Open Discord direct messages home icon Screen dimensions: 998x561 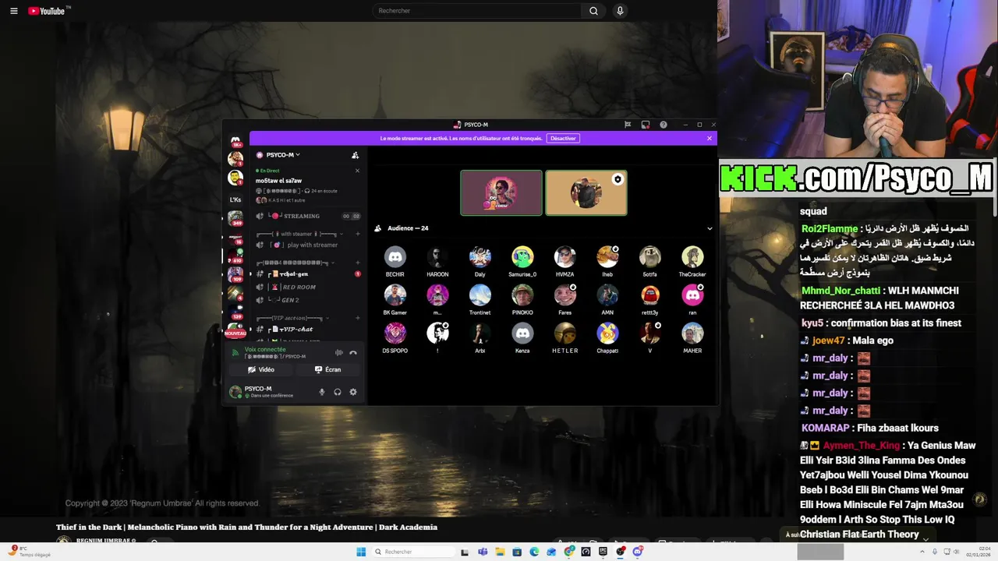point(235,140)
